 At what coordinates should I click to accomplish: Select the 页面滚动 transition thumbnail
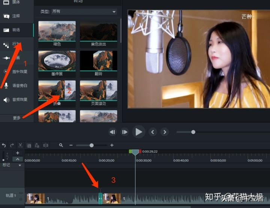tap(99, 90)
